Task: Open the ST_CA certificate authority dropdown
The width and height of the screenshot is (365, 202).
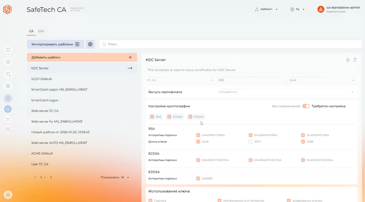Action: tap(180, 80)
